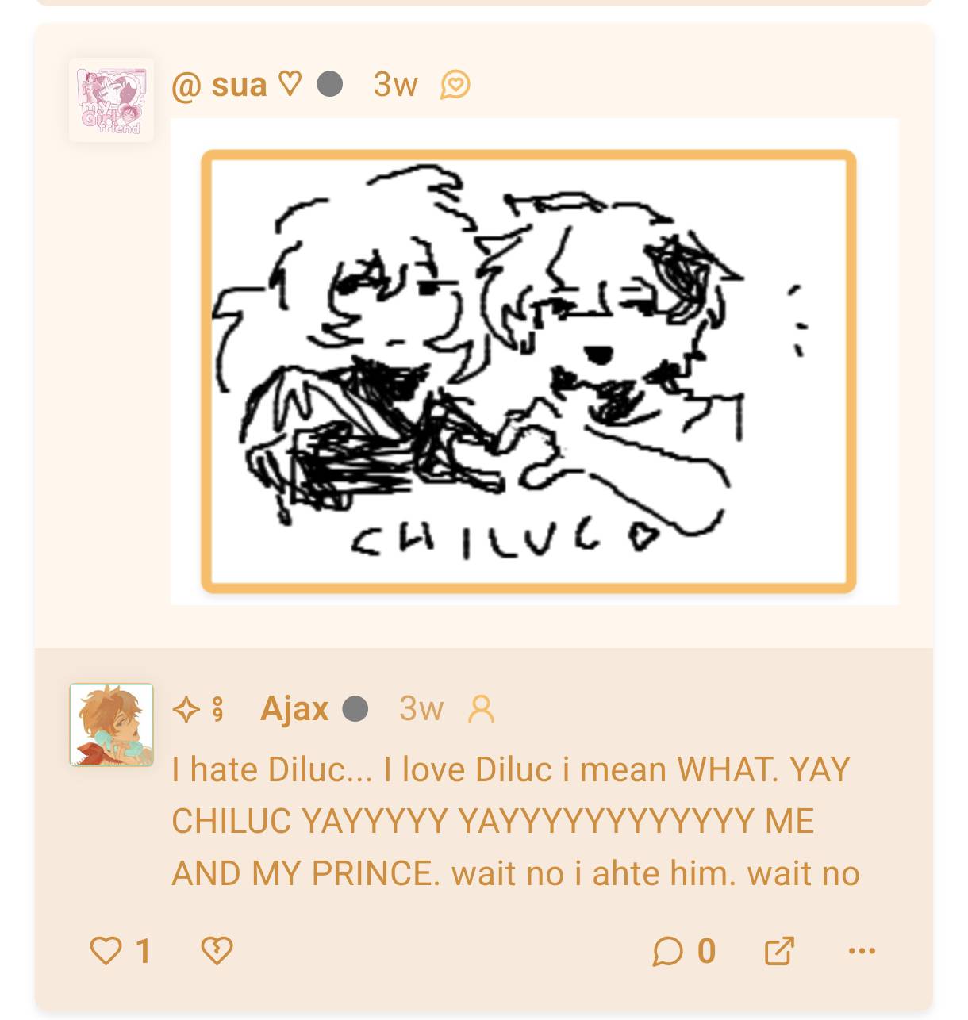968x1020 pixels.
Task: Open the @ sua ♡ username link
Action: 236,84
